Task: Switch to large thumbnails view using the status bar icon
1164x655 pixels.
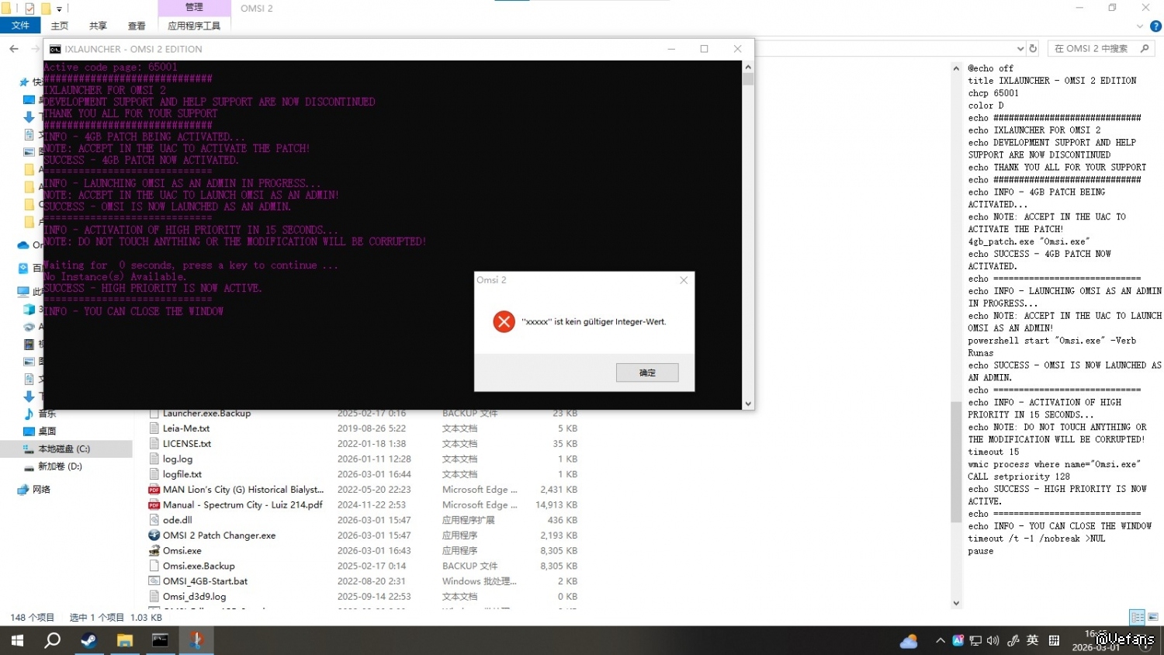Action: 1153,618
